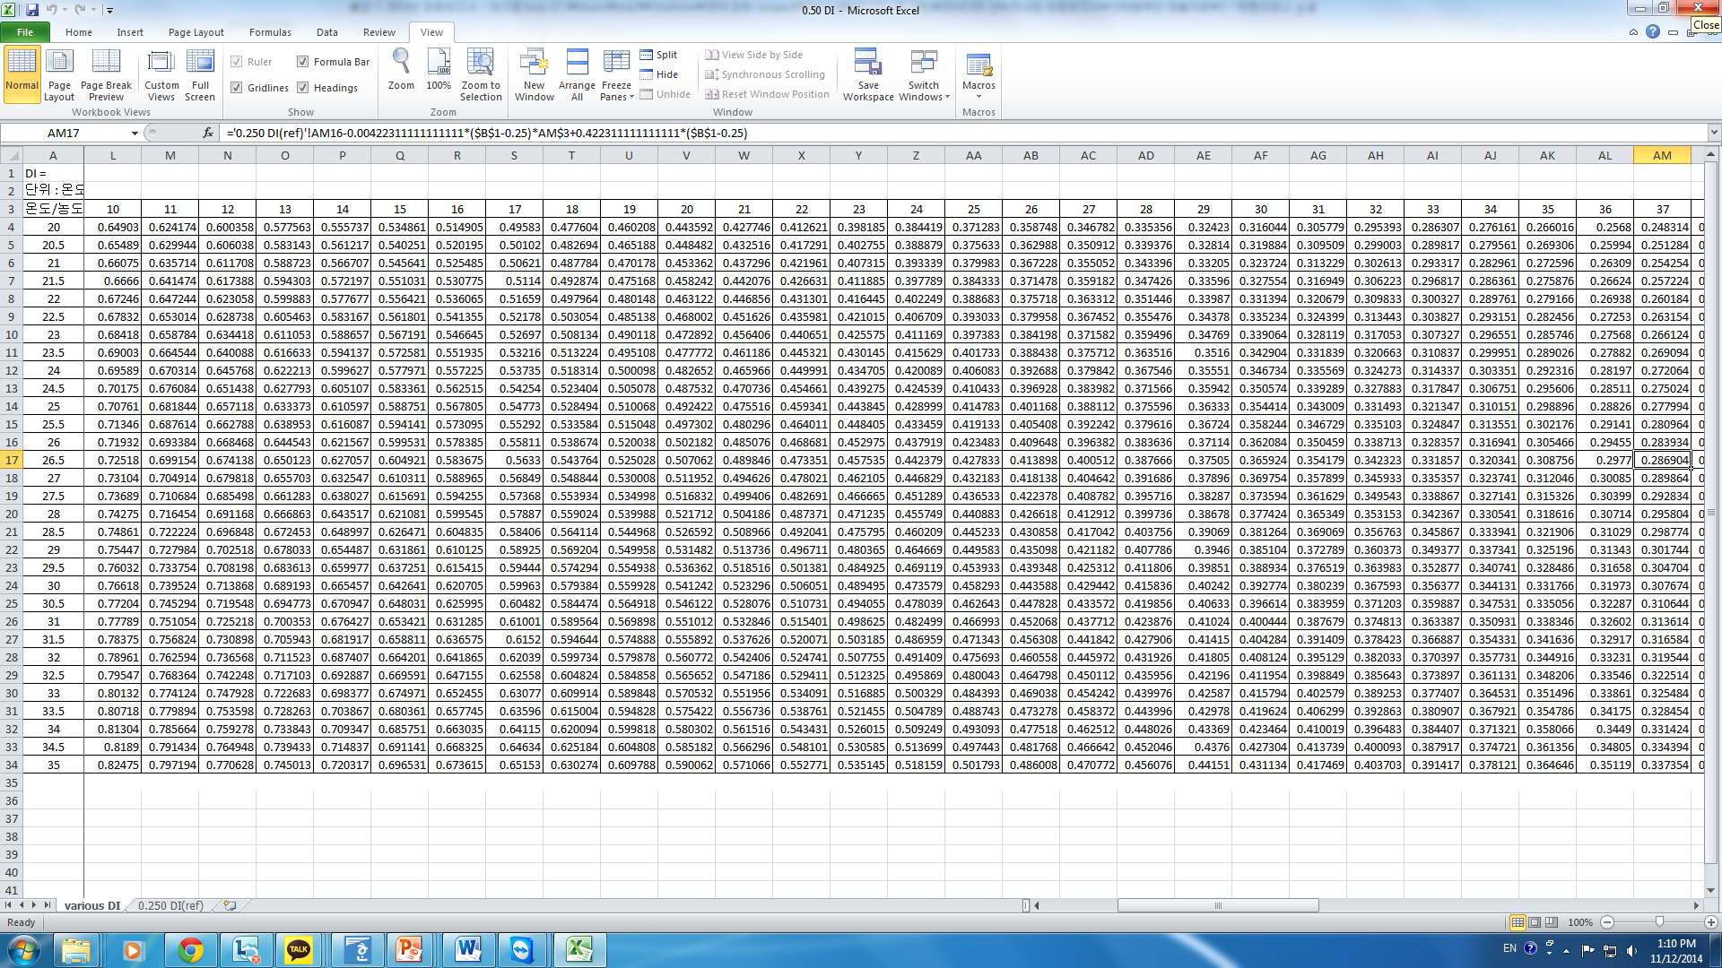Click the horizontal scrollbar thumb
Screen dimensions: 1722x968
tap(1218, 906)
